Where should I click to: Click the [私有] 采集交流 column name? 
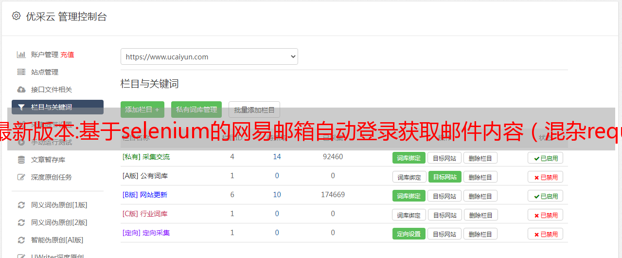(x=146, y=157)
